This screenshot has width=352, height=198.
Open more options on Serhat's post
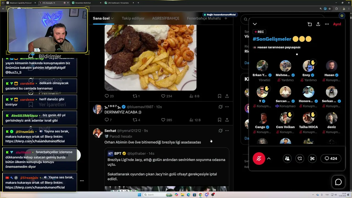[227, 131]
